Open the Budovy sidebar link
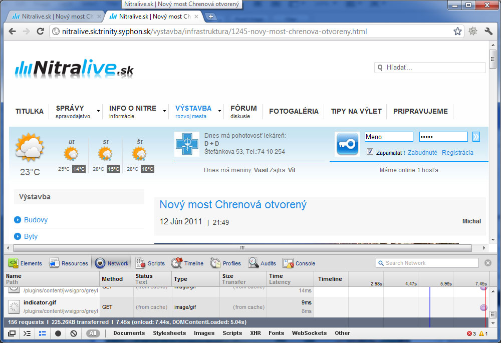This screenshot has height=343, width=501. (36, 220)
